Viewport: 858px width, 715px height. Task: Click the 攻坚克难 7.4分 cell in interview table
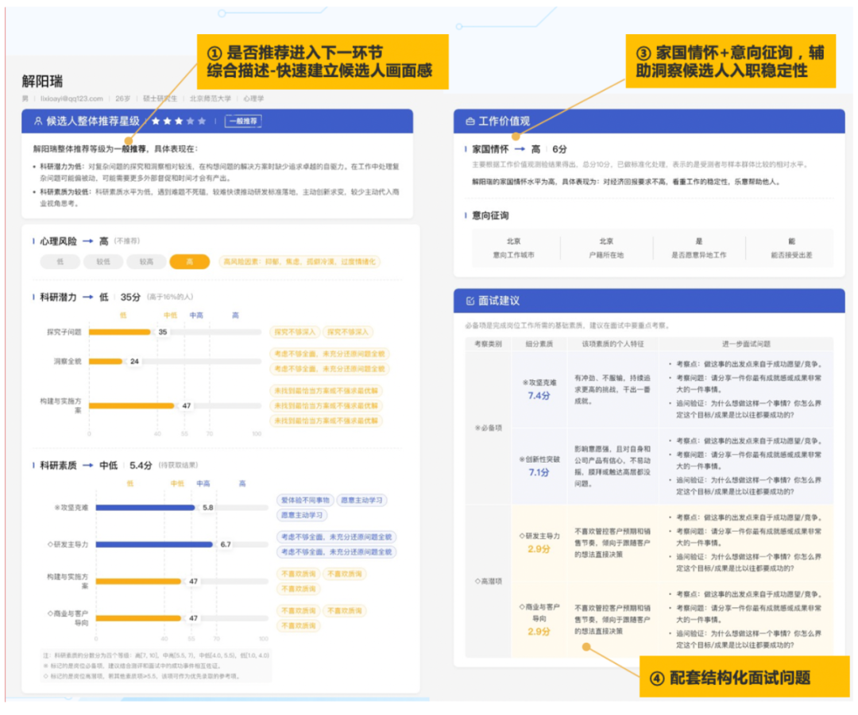539,389
